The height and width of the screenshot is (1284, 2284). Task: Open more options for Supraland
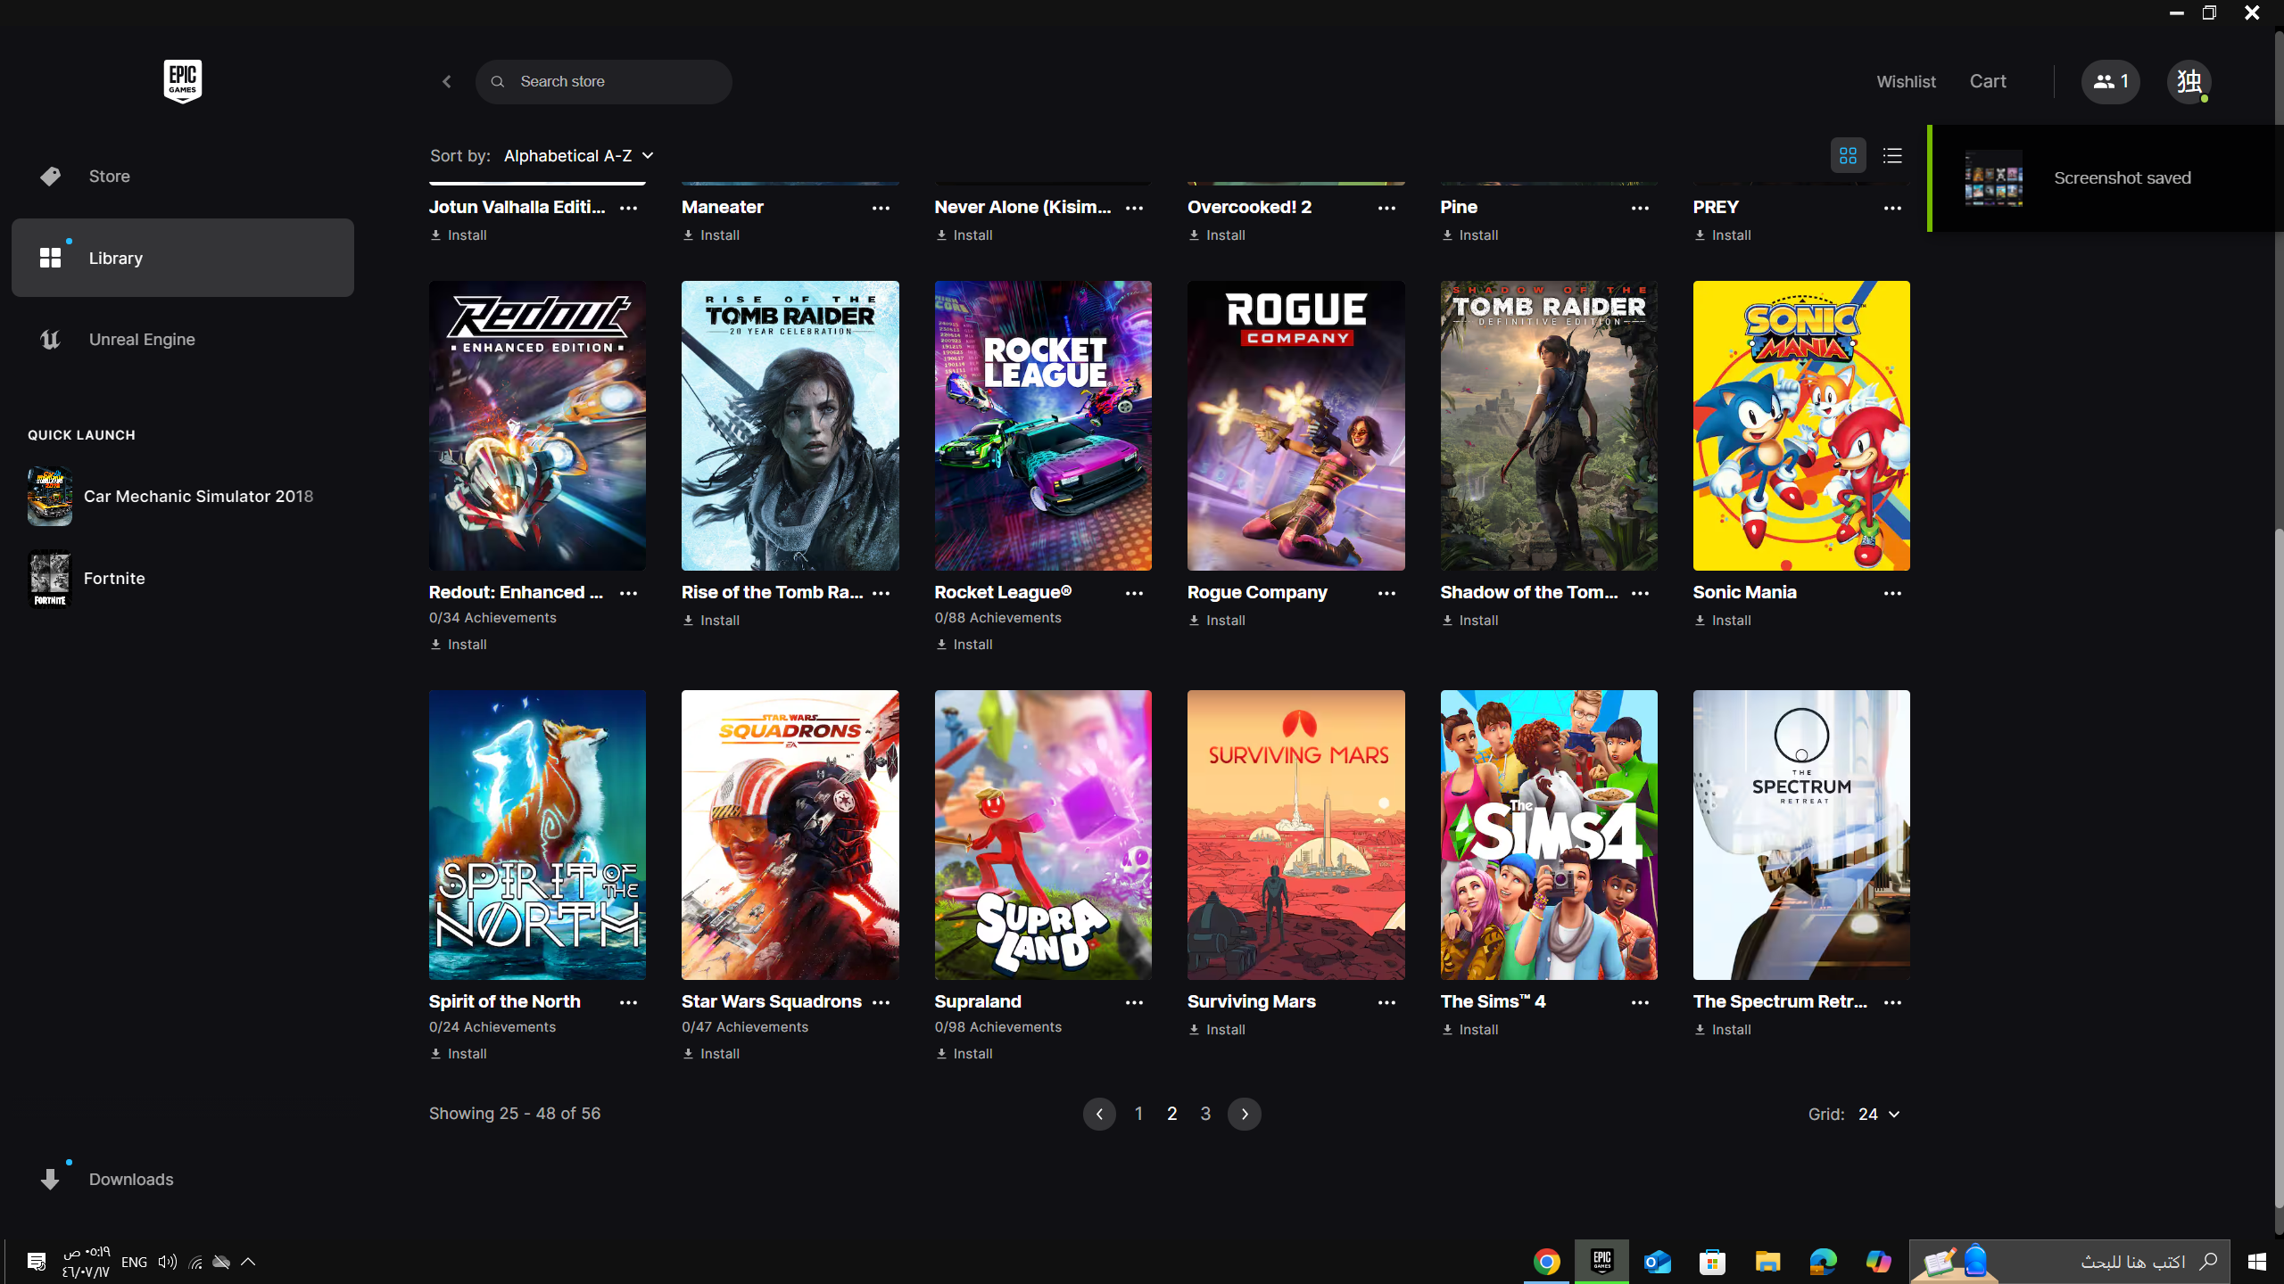pos(1134,1002)
